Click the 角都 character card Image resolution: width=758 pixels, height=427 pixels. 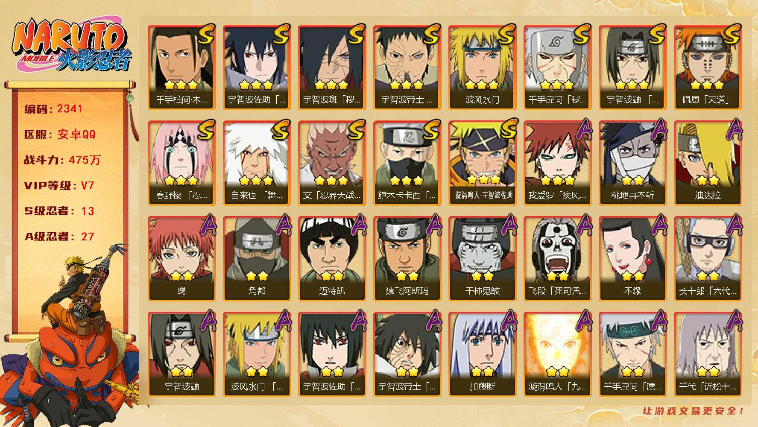[257, 258]
